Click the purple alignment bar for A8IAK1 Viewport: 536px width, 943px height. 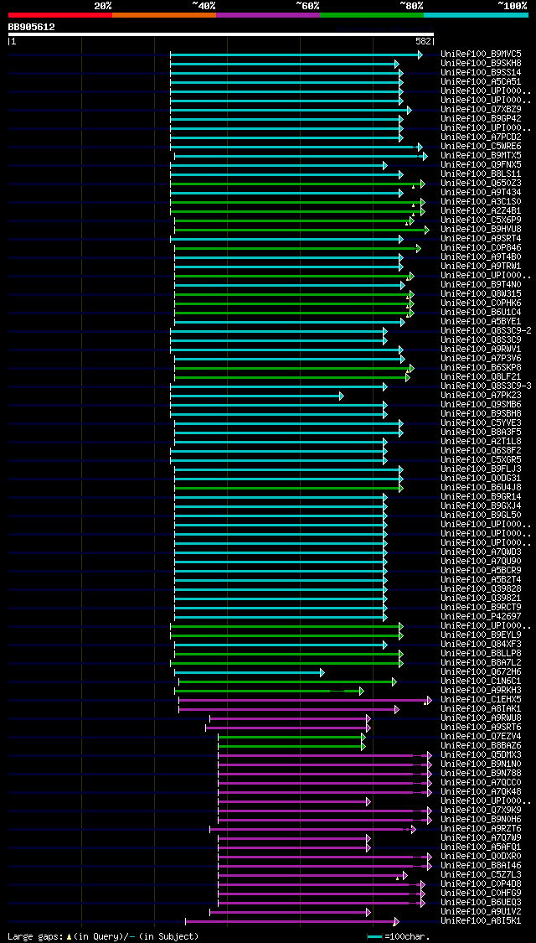pos(288,709)
